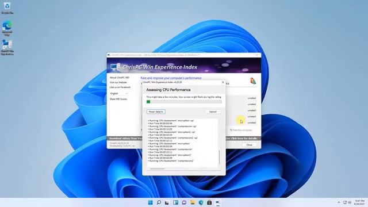Click the bottom advertisement banner in main window
The image size is (368, 207).
pyautogui.click(x=184, y=139)
